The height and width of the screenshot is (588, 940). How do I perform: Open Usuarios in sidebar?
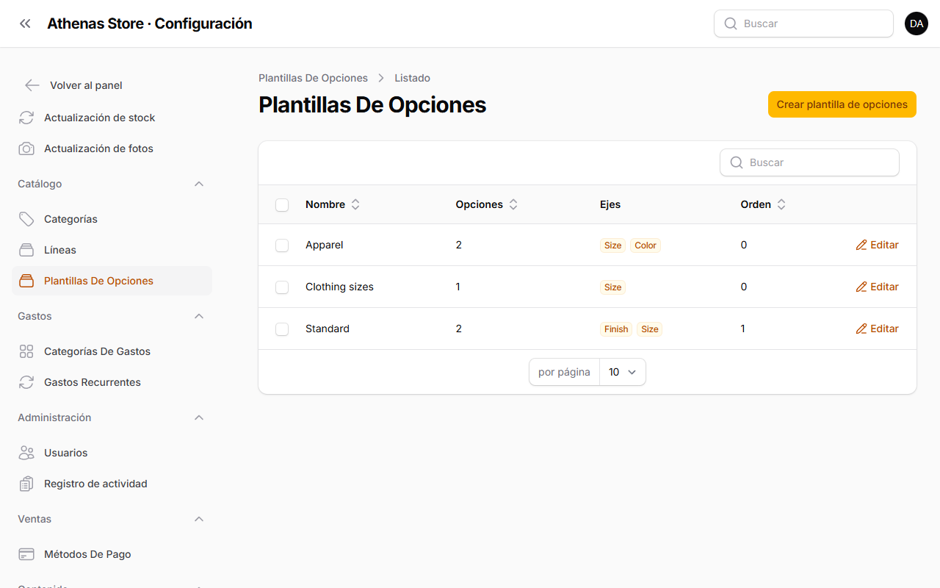[x=112, y=453]
